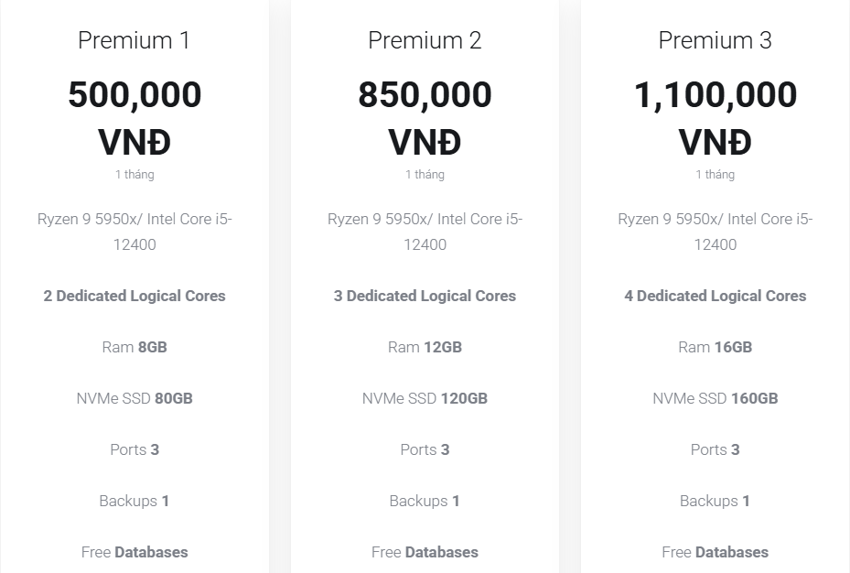Click the Premium 2 plan title
Viewport: 850px width, 573px height.
tap(425, 40)
